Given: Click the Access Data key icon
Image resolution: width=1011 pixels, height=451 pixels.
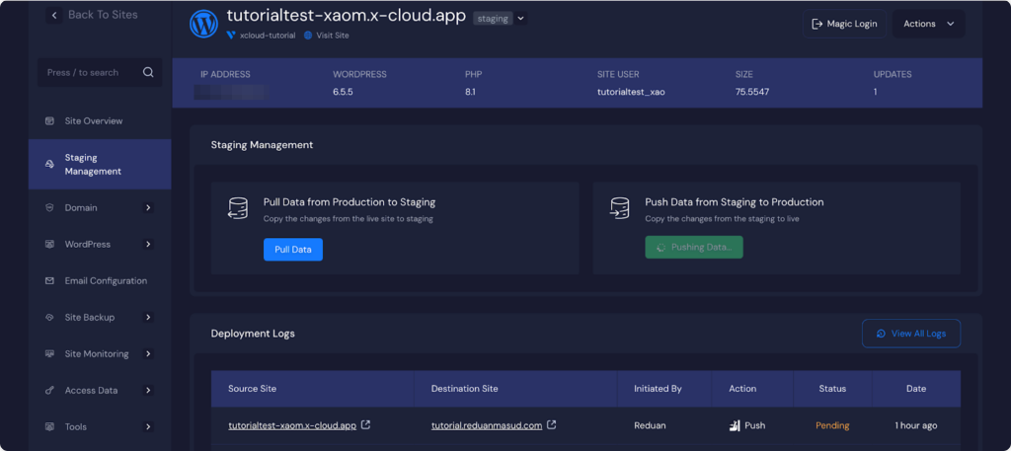Looking at the screenshot, I should pos(49,391).
